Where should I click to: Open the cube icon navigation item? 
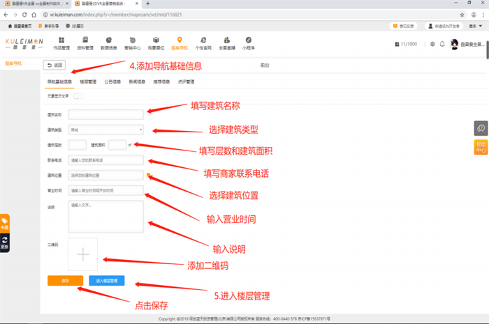coord(156,43)
